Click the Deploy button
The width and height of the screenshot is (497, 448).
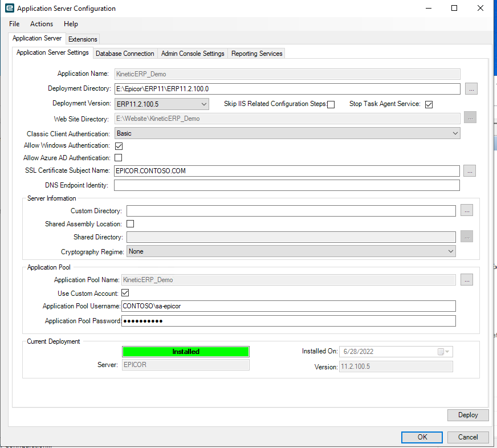[468, 415]
